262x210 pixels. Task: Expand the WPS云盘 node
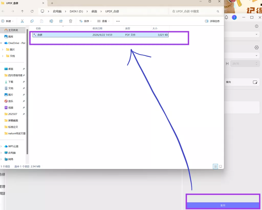click(1, 146)
